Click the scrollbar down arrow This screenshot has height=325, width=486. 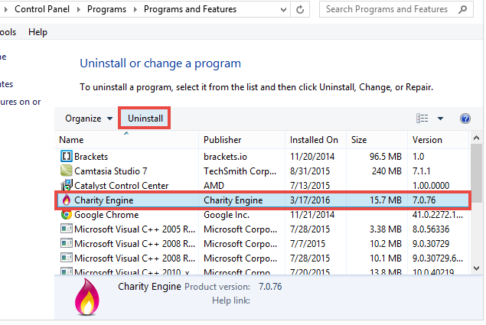[476, 268]
